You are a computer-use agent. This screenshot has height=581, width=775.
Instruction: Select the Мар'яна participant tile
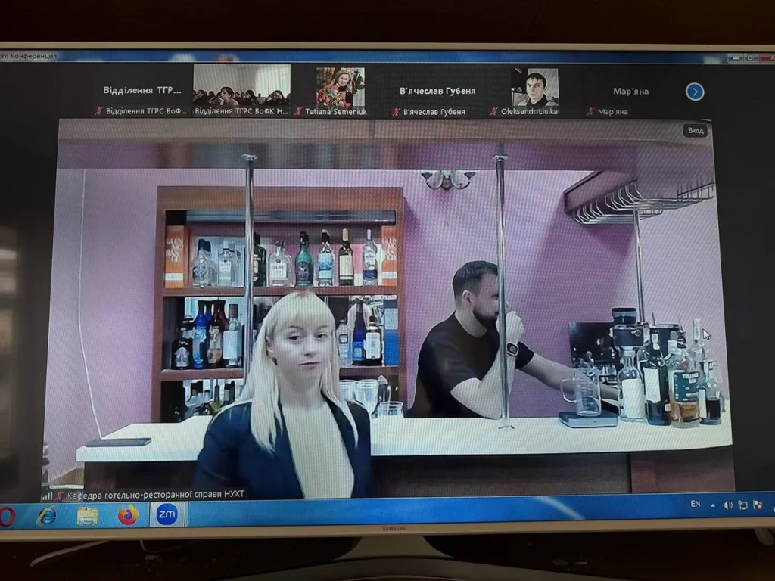tap(630, 92)
